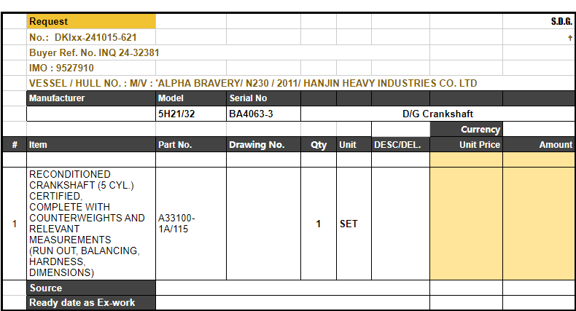Screen dimensions: 576x311
Task: Select the IMO : 9527910 cell
Action: 61,68
